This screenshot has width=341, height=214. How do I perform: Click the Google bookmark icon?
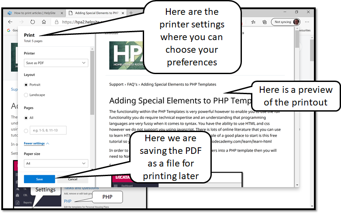point(9,31)
